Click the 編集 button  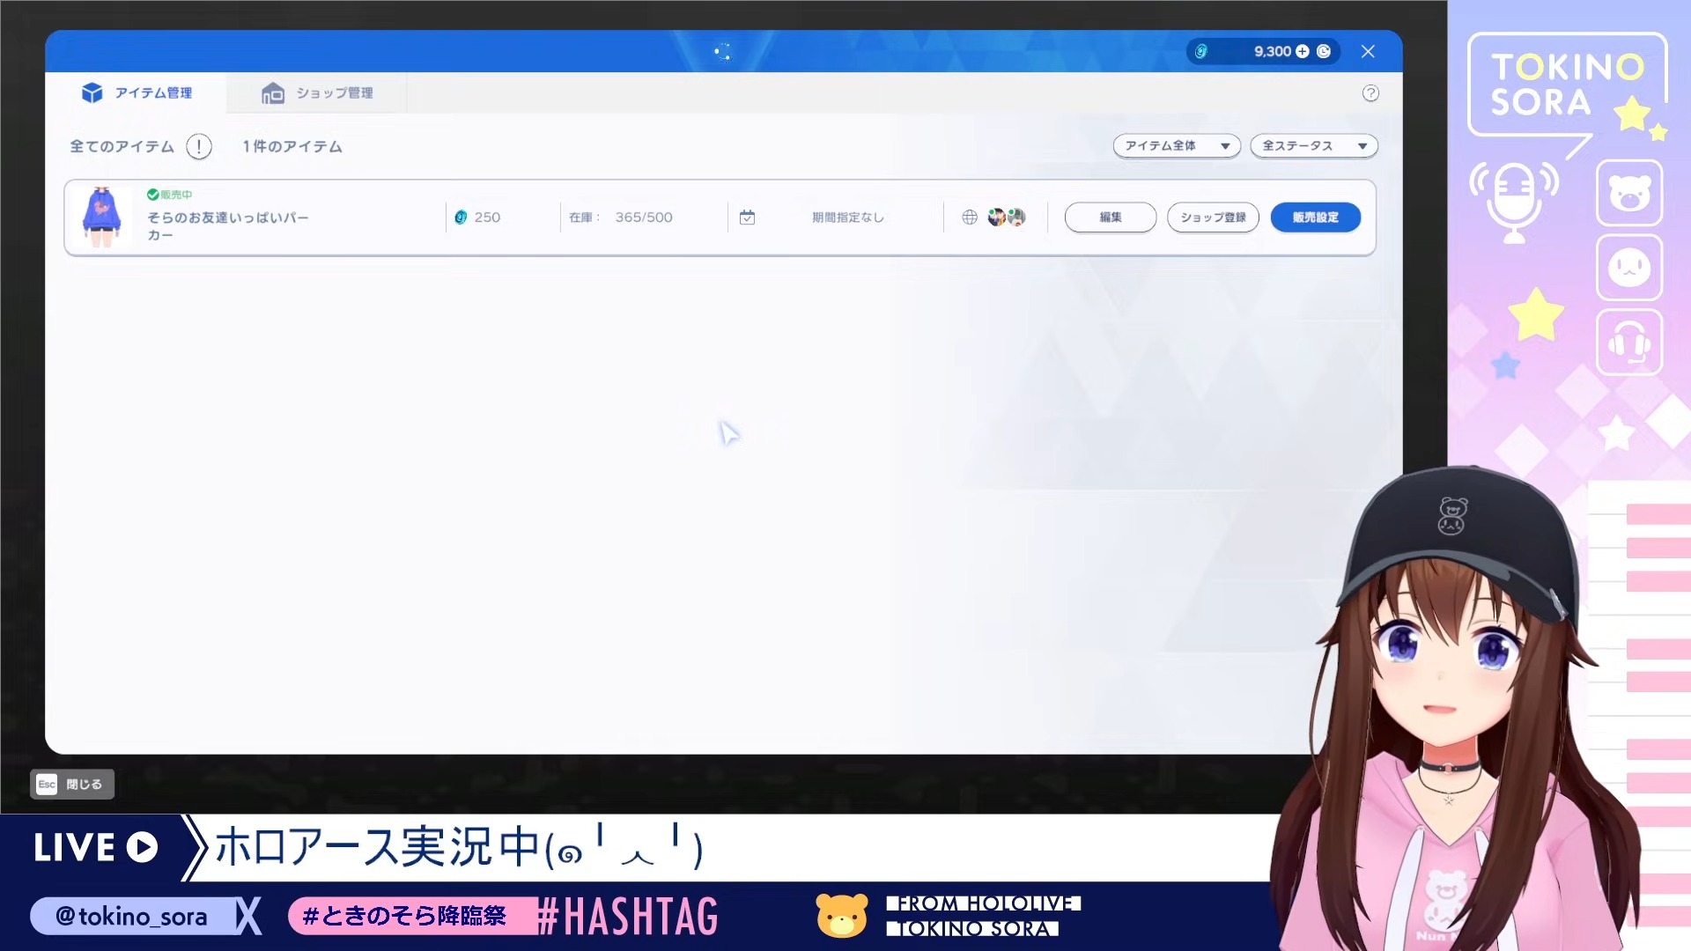(x=1111, y=217)
